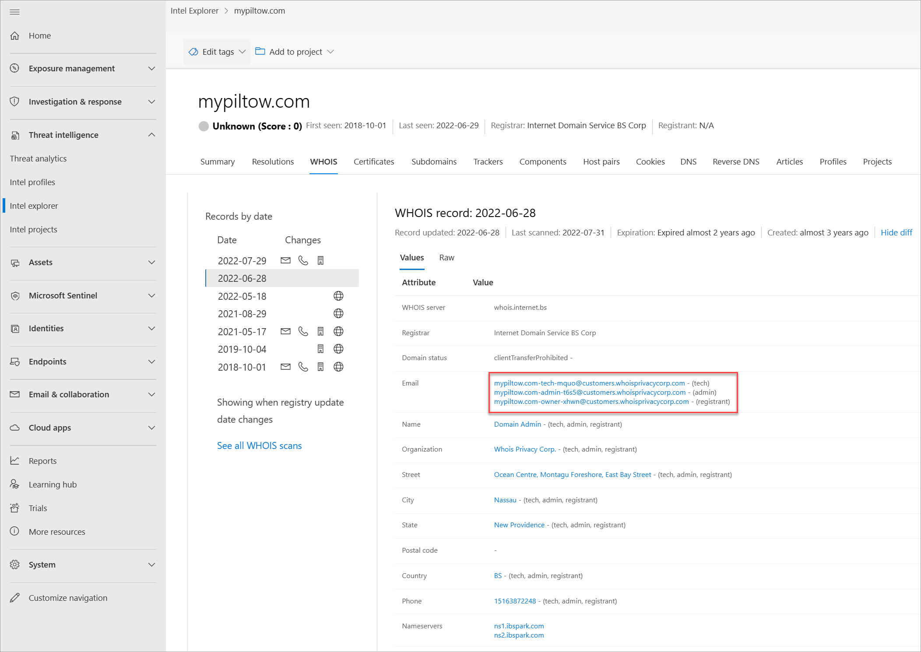Expand Exposure management section chevron

151,69
